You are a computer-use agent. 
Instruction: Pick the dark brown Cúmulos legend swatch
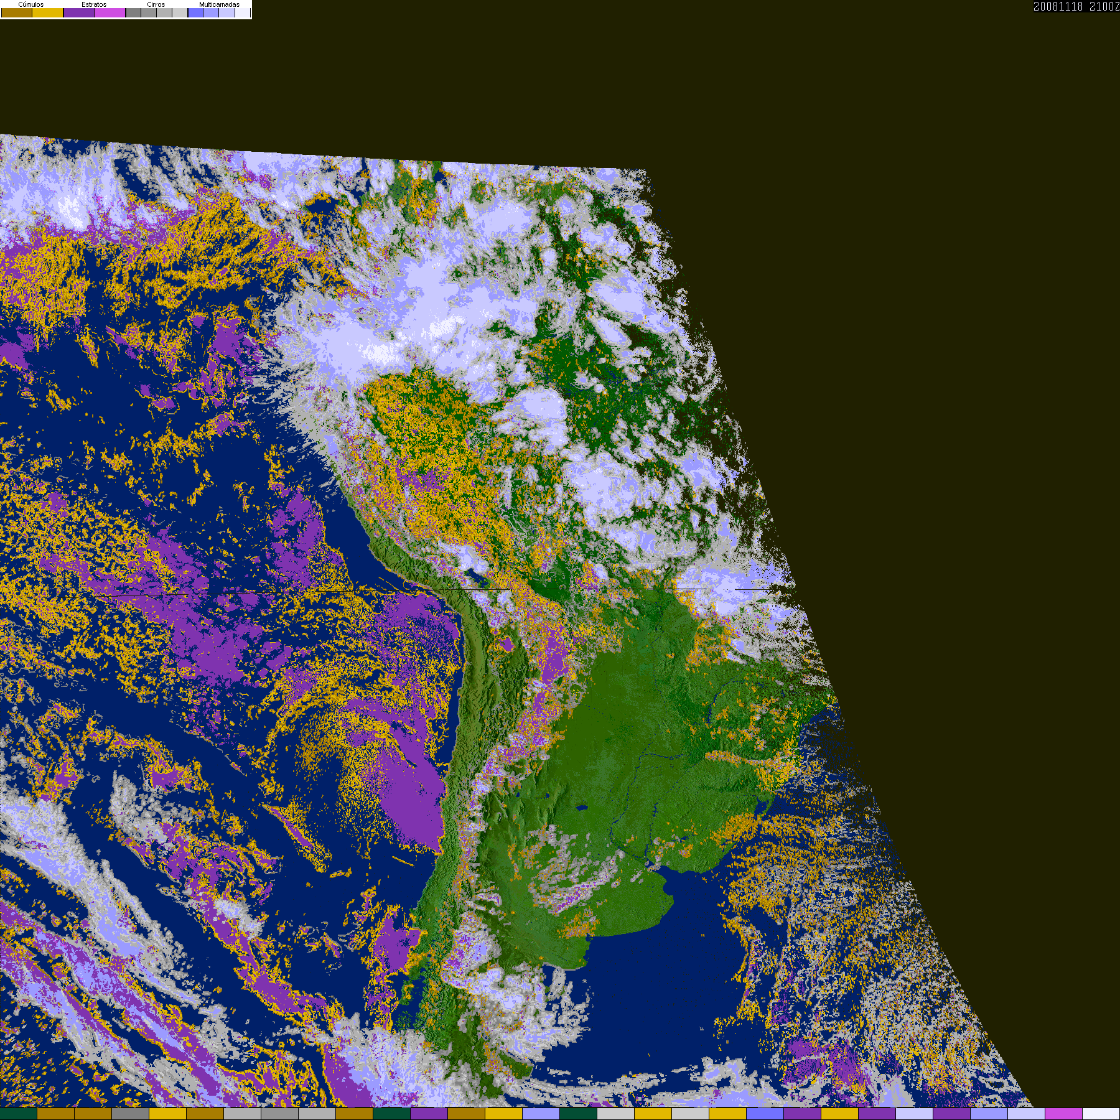(17, 13)
